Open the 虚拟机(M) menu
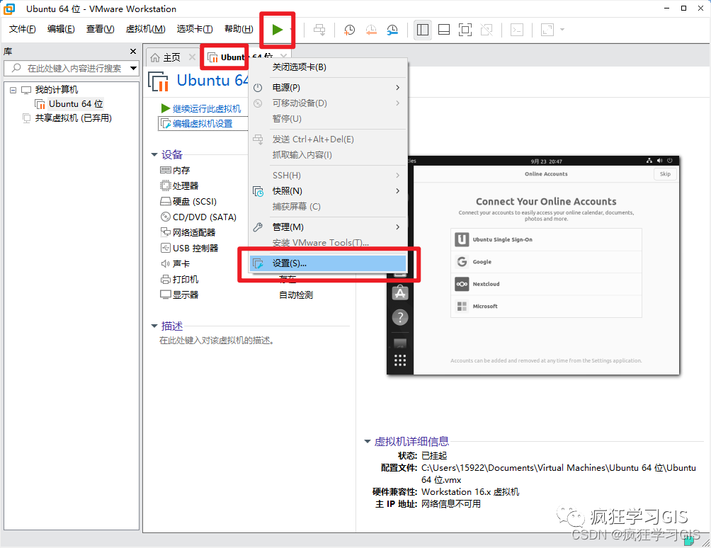The height and width of the screenshot is (548, 711). (x=145, y=29)
